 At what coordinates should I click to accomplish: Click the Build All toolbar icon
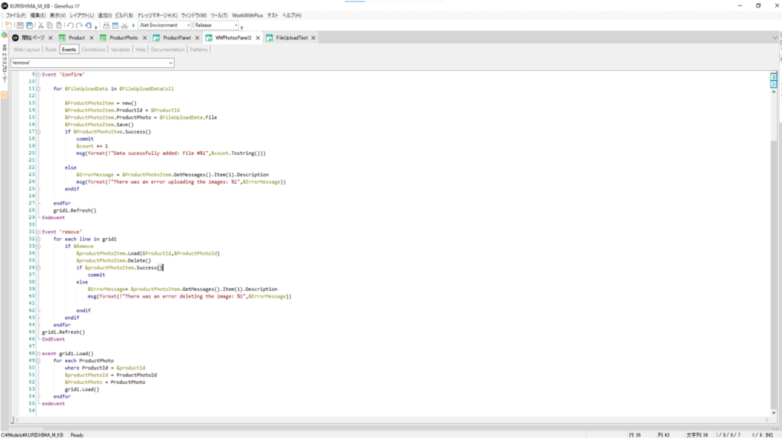click(106, 25)
